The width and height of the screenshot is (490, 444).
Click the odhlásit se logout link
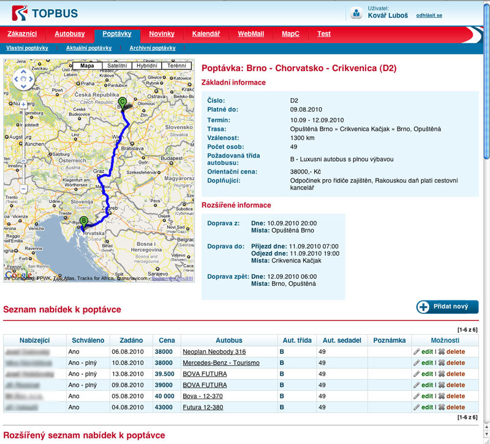click(x=429, y=15)
